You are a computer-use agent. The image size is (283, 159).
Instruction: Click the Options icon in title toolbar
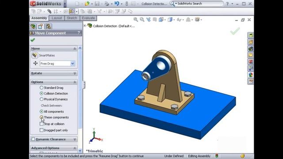pos(133,4)
